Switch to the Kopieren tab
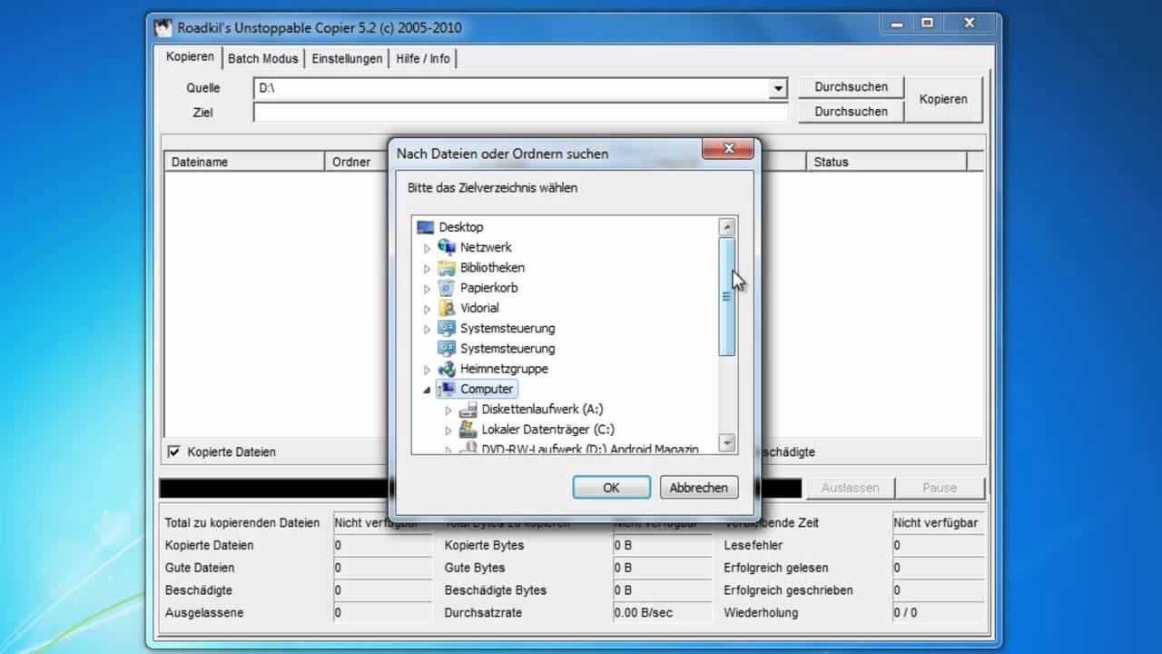The height and width of the screenshot is (654, 1162). click(x=191, y=57)
